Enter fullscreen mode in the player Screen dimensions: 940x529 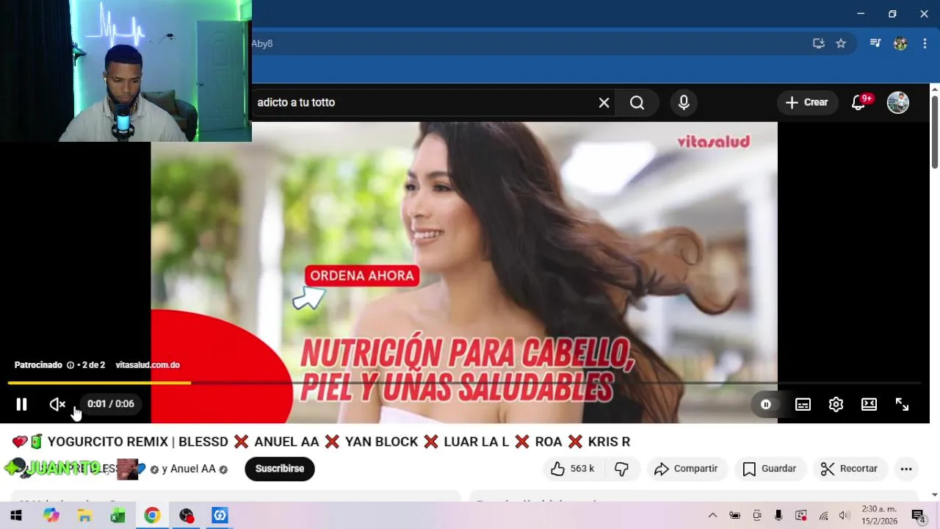[x=902, y=405]
